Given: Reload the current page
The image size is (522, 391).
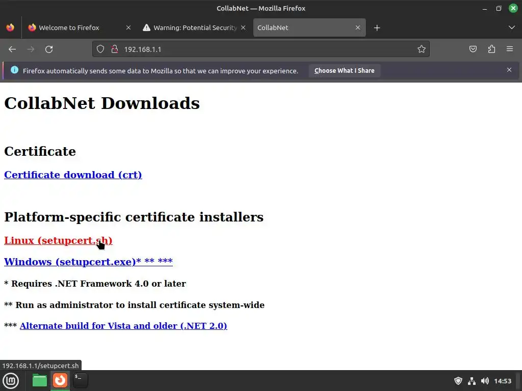Looking at the screenshot, I should [x=49, y=49].
